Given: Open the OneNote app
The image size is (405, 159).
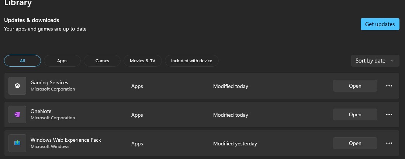Looking at the screenshot, I should (x=355, y=114).
